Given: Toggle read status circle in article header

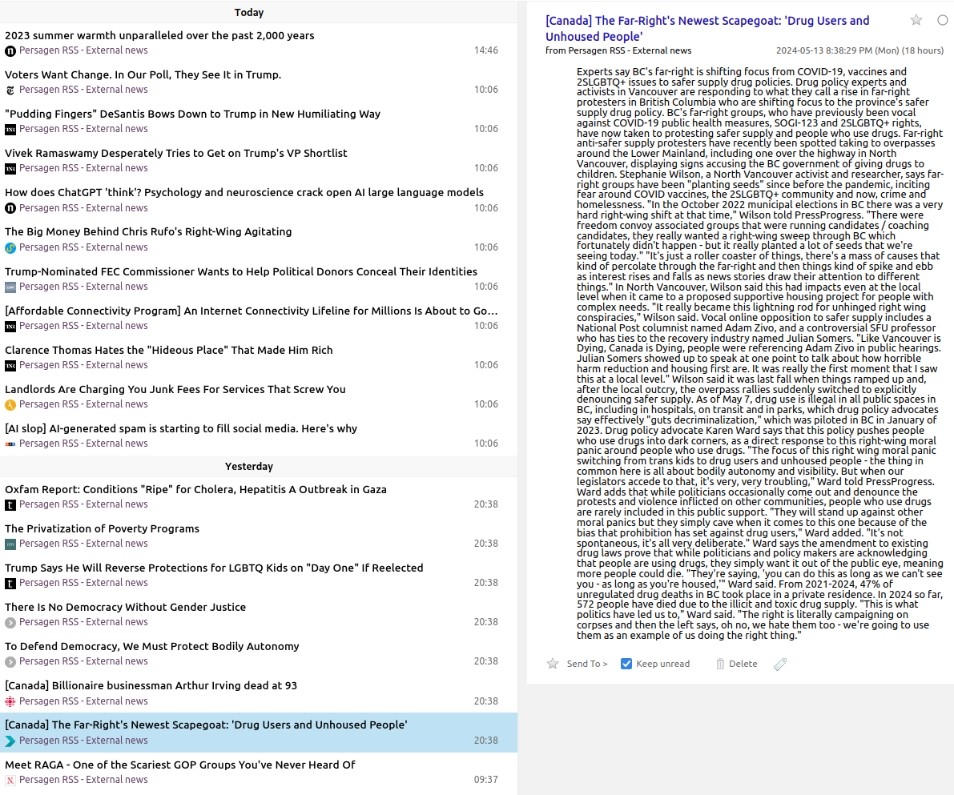Looking at the screenshot, I should click(x=943, y=20).
